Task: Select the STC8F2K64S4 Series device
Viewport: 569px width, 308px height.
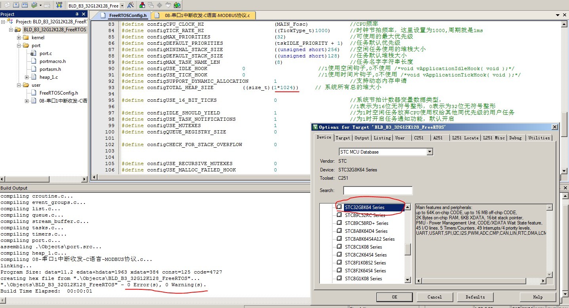Action: tap(365, 271)
